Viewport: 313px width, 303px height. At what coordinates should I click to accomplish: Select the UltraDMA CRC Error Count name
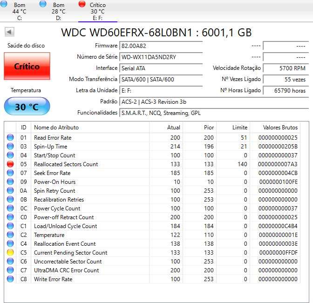[x=66, y=270]
